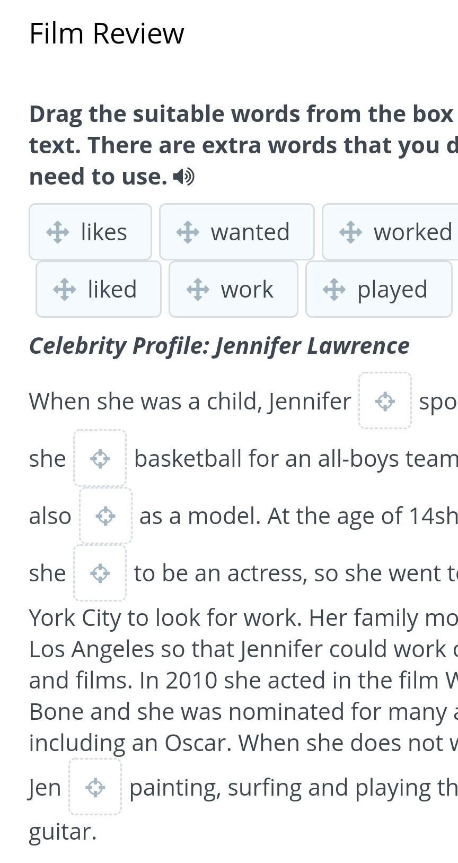Click the blank before 'to be an actress'
This screenshot has width=458, height=863.
pyautogui.click(x=100, y=573)
